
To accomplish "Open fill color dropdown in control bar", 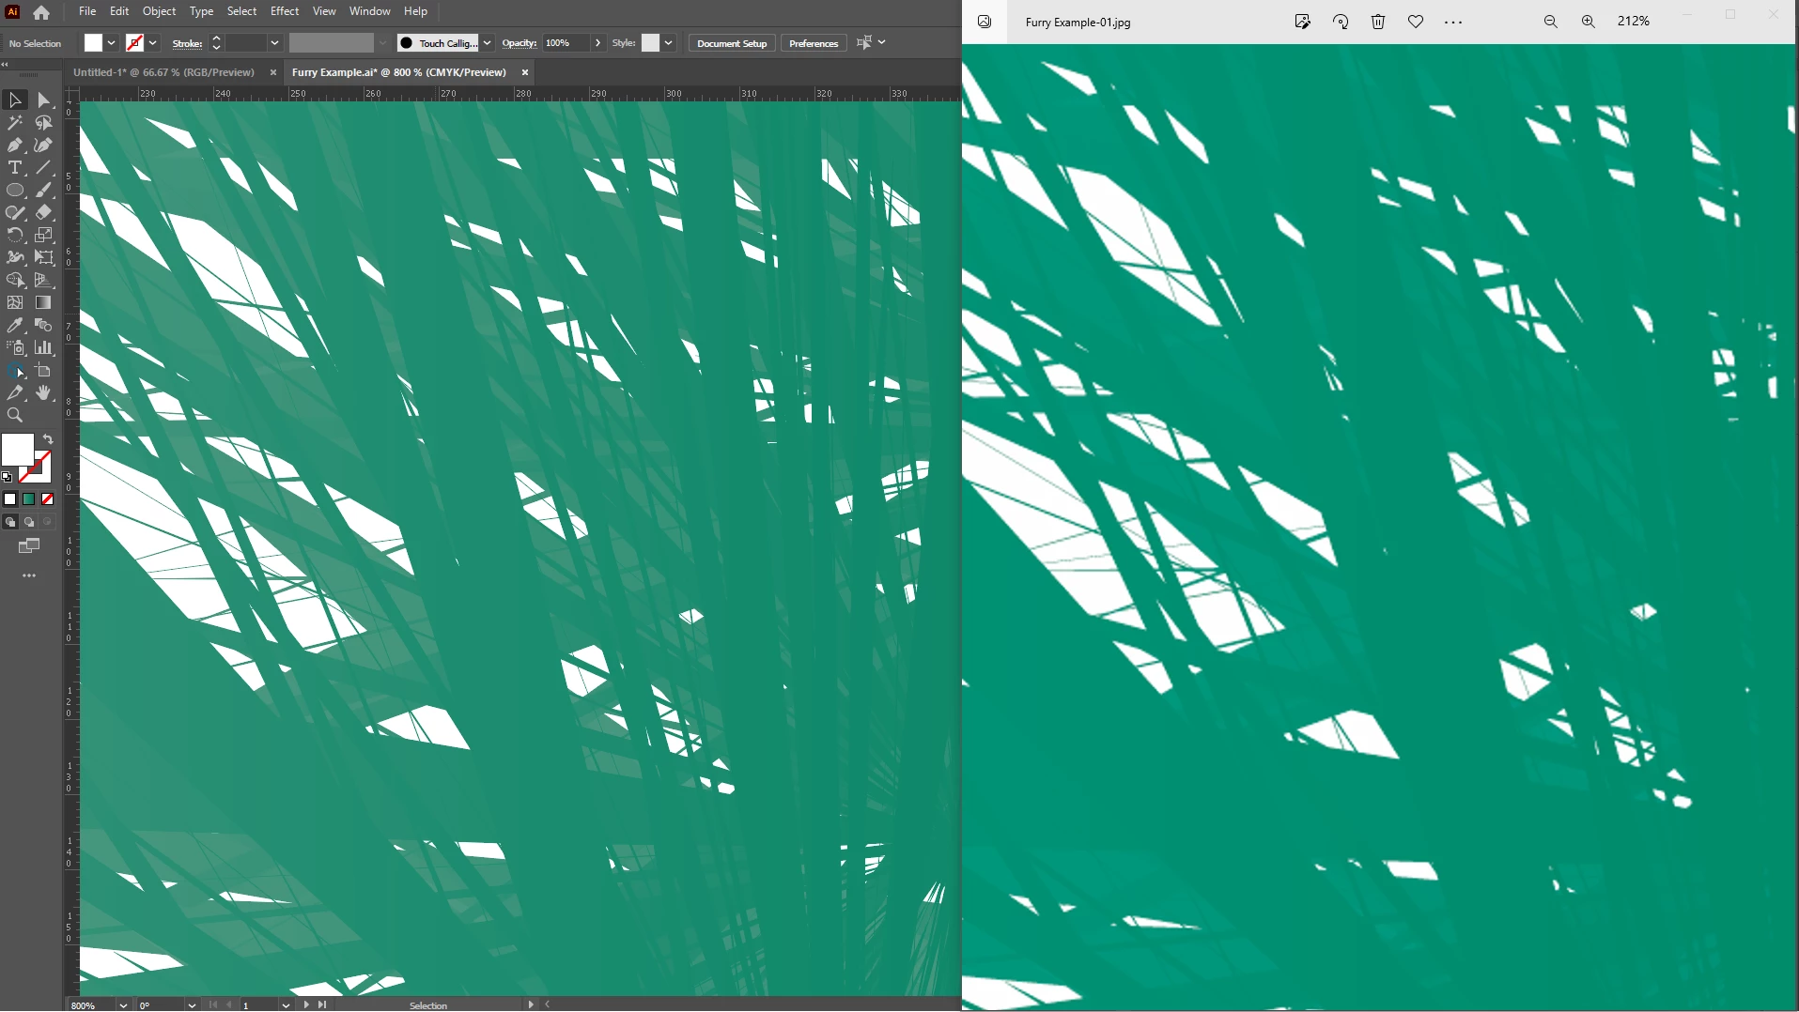I will tap(111, 43).
